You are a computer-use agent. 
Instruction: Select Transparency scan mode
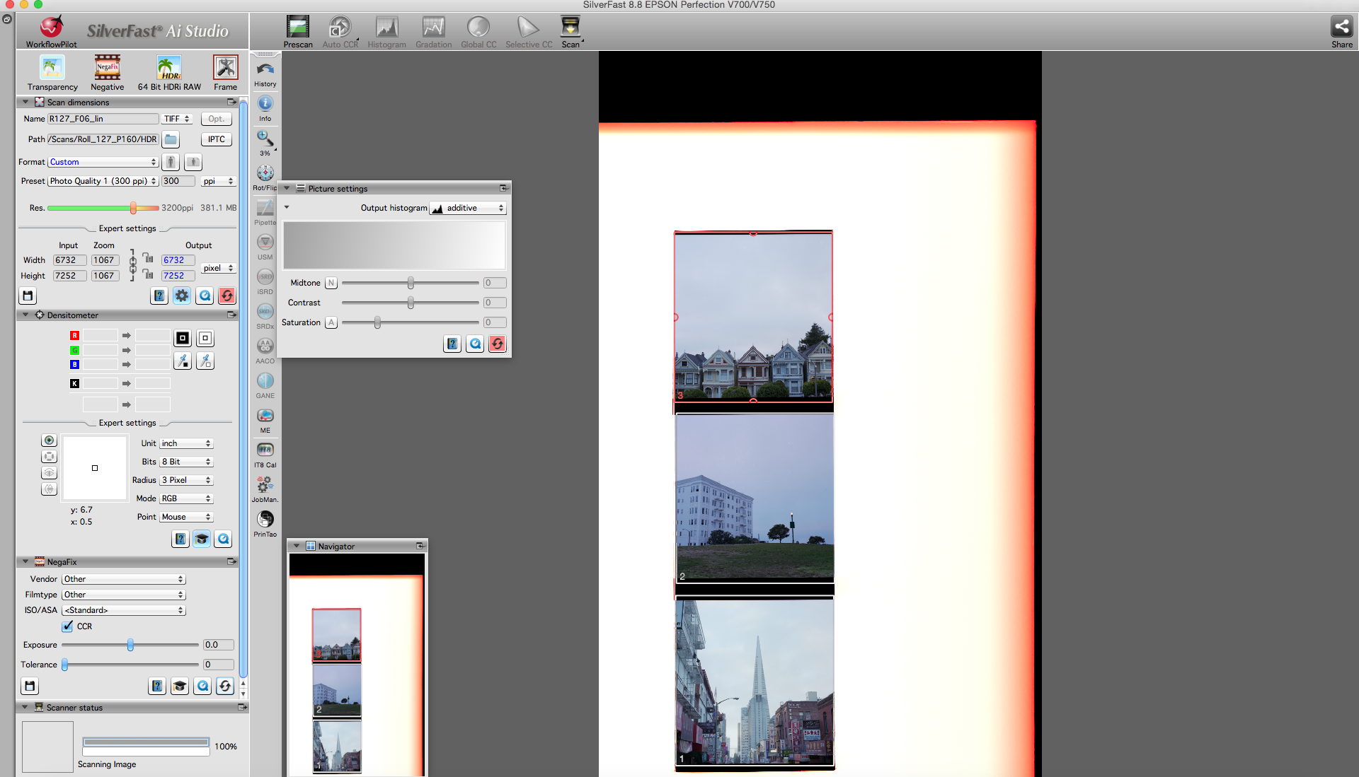tap(52, 74)
